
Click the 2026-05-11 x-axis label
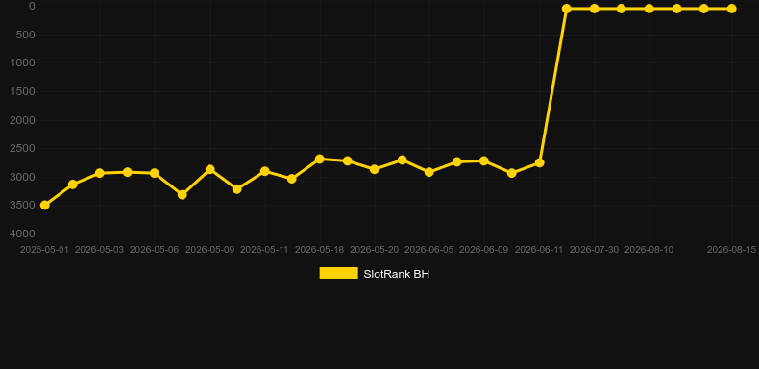264,250
